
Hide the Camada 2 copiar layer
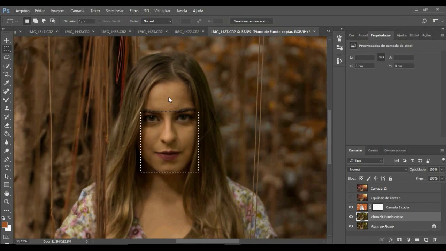pyautogui.click(x=351, y=207)
